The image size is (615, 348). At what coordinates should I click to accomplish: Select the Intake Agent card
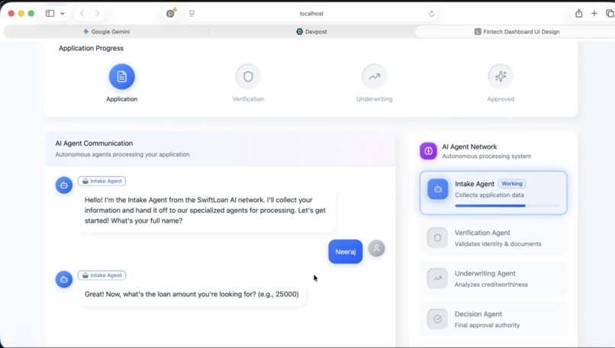point(494,192)
